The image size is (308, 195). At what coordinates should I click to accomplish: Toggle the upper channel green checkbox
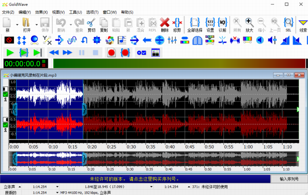6,94
